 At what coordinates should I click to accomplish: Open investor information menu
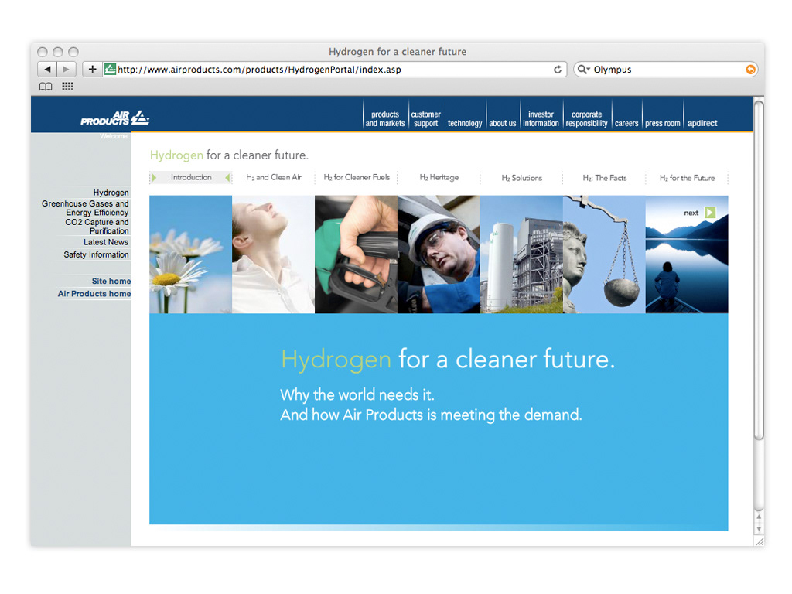[541, 118]
